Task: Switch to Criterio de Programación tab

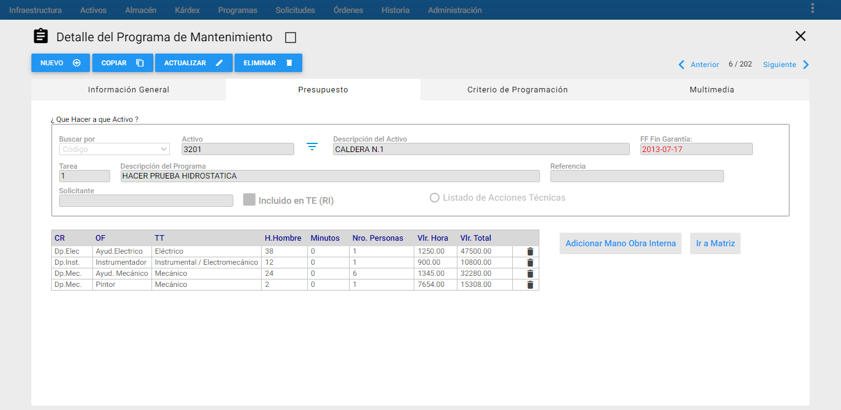Action: tap(518, 89)
